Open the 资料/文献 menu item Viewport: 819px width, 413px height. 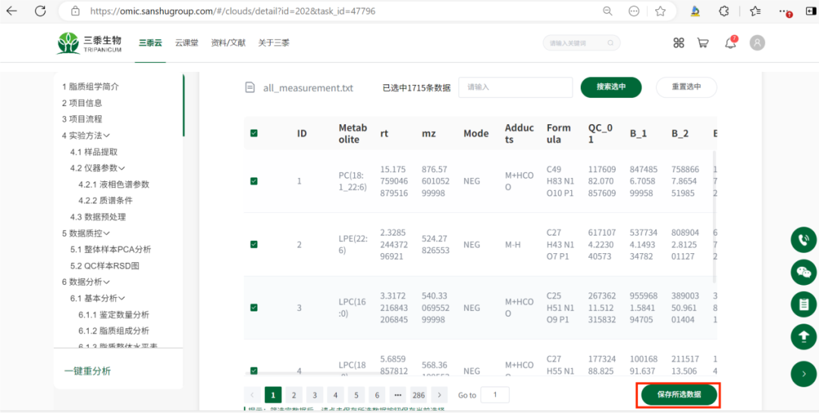228,43
